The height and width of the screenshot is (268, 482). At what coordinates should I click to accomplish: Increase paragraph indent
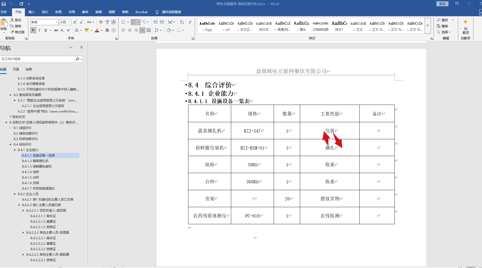pyautogui.click(x=162, y=22)
